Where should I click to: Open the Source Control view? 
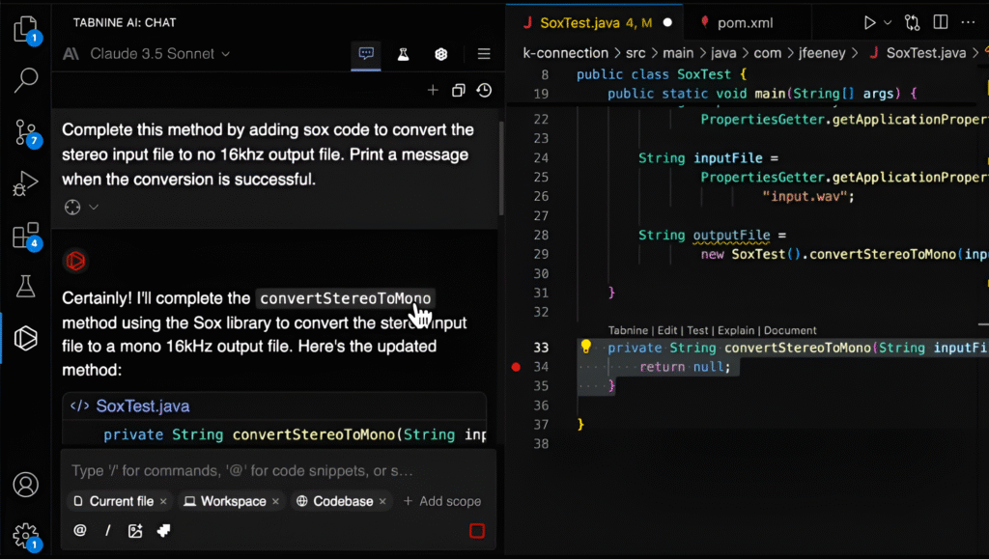[x=25, y=132]
